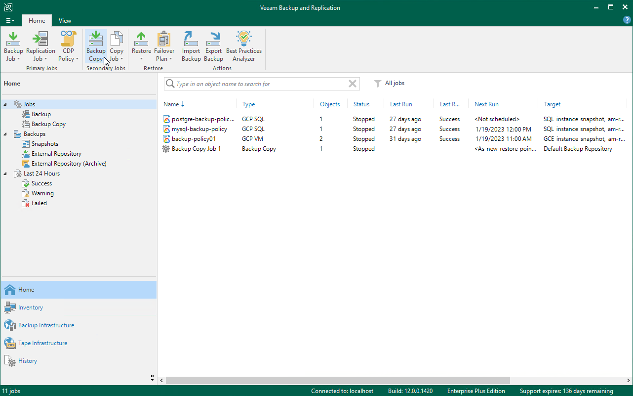Launch the Best Practices Analyzer

click(244, 46)
